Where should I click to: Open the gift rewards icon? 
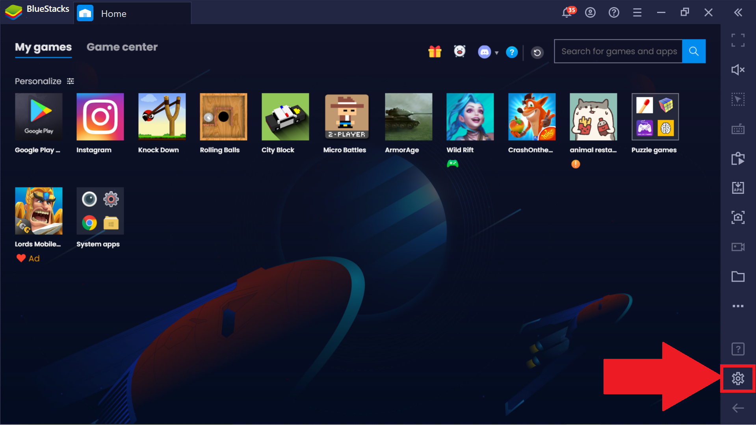[435, 51]
